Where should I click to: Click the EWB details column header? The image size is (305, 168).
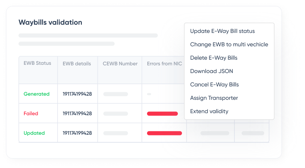pos(77,64)
